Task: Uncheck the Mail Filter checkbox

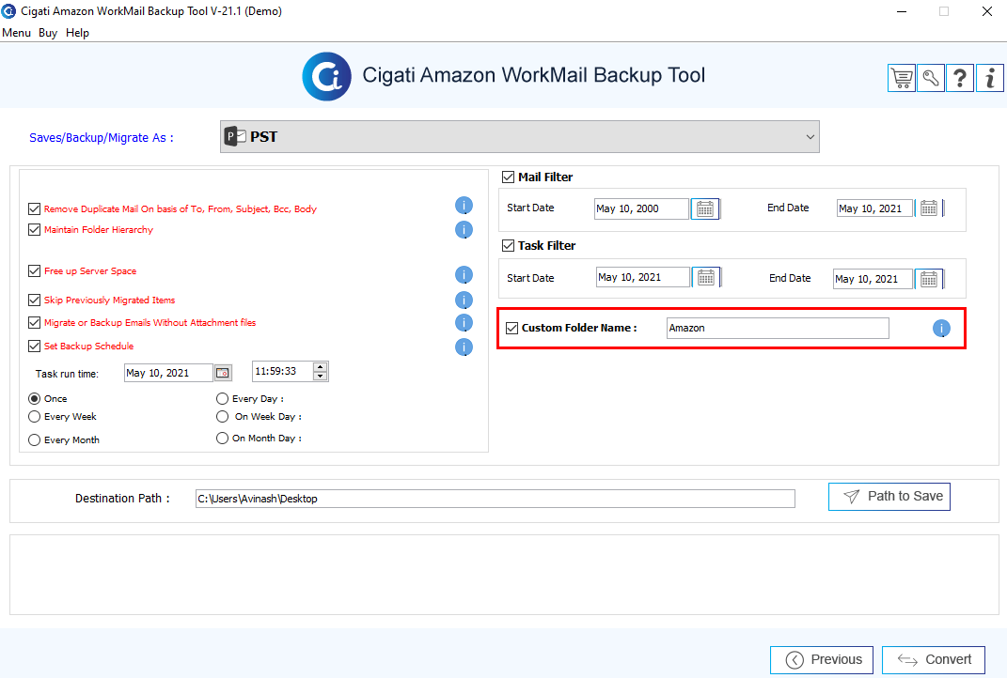Action: pyautogui.click(x=508, y=177)
